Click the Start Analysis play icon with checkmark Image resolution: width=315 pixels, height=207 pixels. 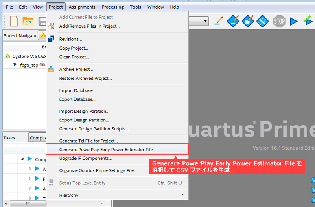(308, 21)
